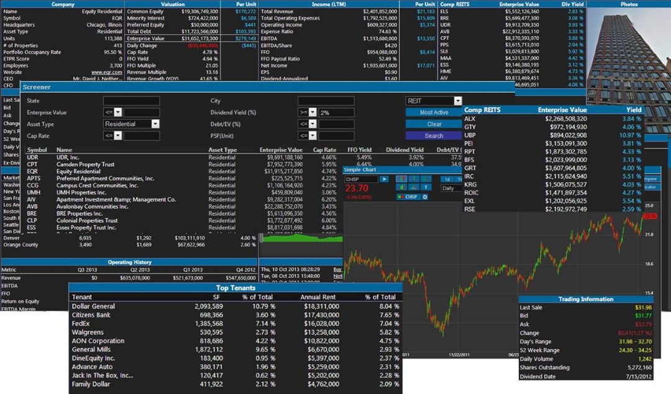Open chart settings via the gear icon

coord(425,197)
